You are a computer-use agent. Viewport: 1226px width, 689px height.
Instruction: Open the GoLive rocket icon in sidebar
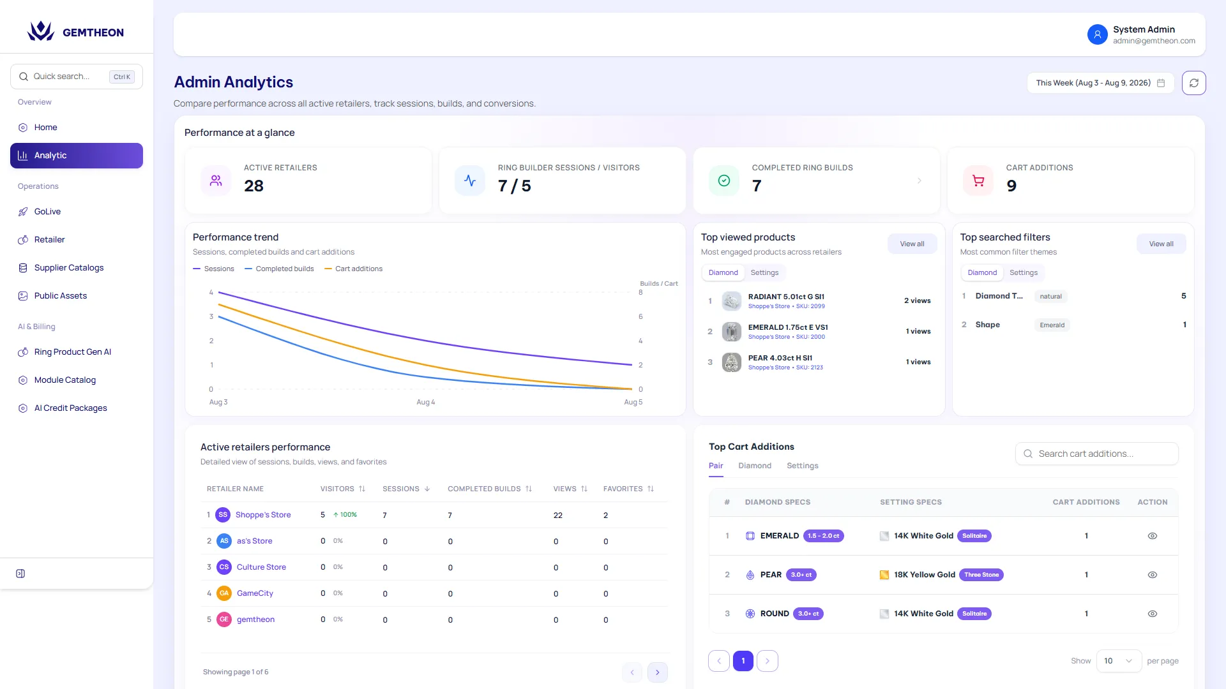click(23, 212)
